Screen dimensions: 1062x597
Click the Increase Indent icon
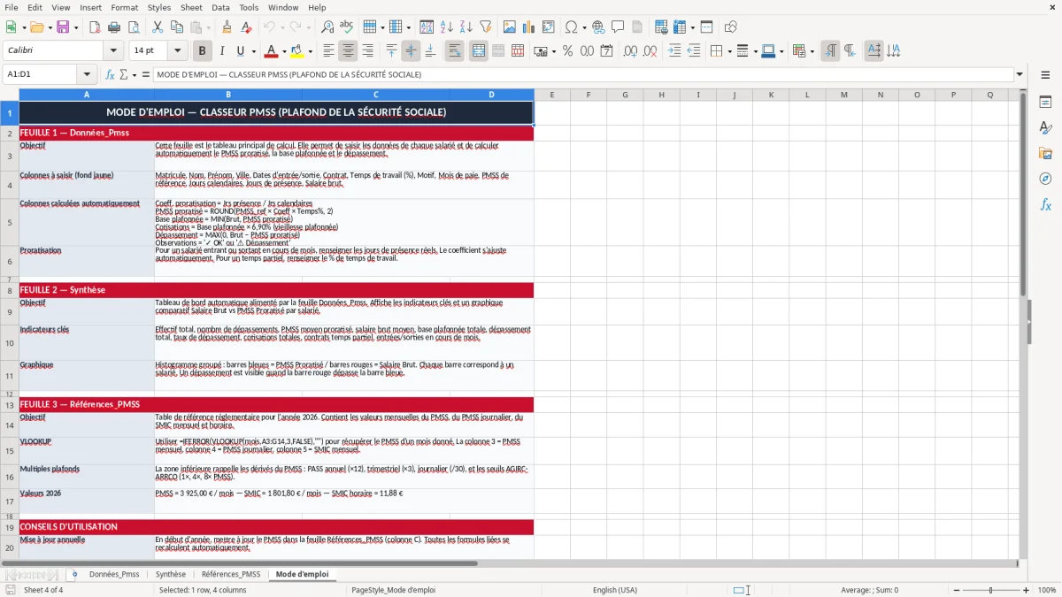(674, 51)
